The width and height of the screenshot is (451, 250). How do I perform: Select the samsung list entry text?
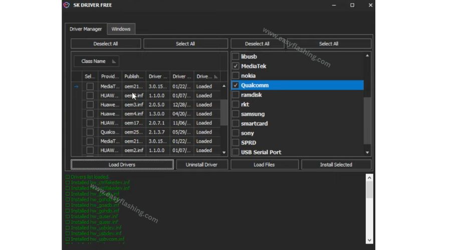(x=253, y=114)
